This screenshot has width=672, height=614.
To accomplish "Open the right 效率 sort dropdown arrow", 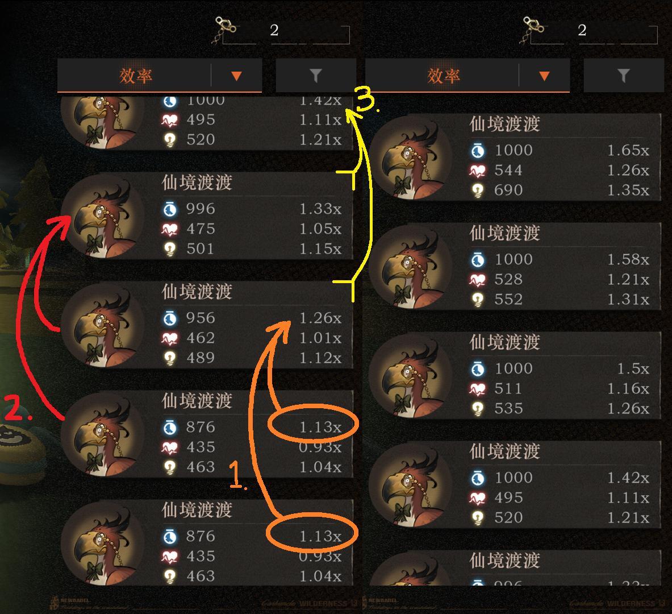I will tap(544, 76).
